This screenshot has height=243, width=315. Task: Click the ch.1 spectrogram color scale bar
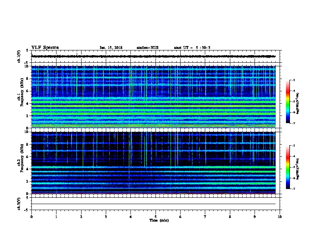click(x=288, y=102)
